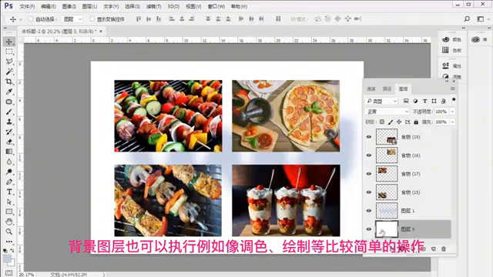The image size is (493, 277).
Task: Enable the 显示变换控件 checkbox
Action: [92, 19]
